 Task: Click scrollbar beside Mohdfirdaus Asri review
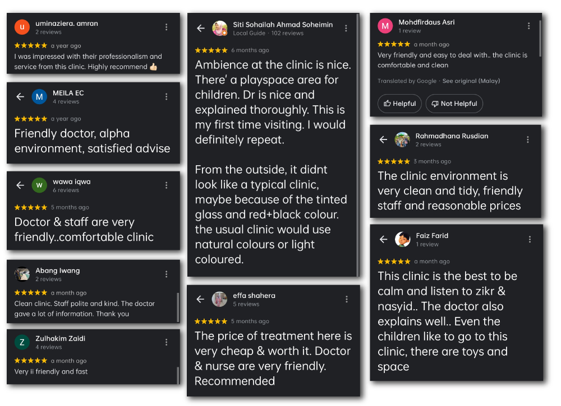pyautogui.click(x=540, y=39)
